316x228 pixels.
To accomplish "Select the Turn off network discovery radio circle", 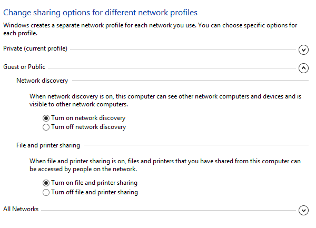I will [x=46, y=127].
